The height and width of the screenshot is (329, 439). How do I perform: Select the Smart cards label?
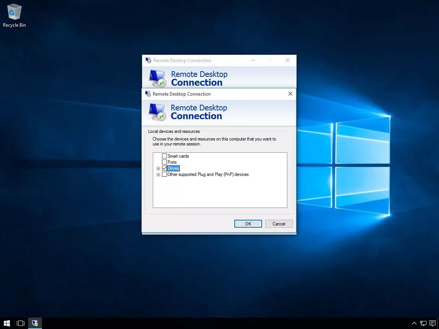[178, 156]
